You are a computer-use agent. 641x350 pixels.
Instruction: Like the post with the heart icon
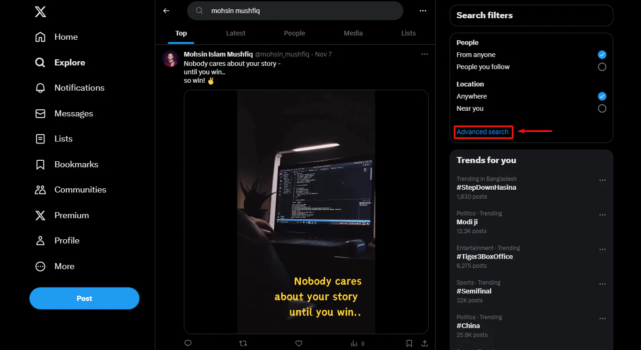point(299,343)
